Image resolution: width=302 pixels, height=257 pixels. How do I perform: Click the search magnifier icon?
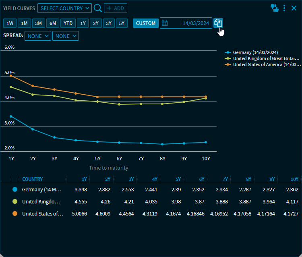click(x=97, y=8)
